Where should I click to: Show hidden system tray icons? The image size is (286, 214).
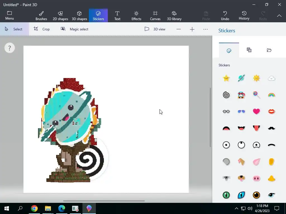point(236,208)
